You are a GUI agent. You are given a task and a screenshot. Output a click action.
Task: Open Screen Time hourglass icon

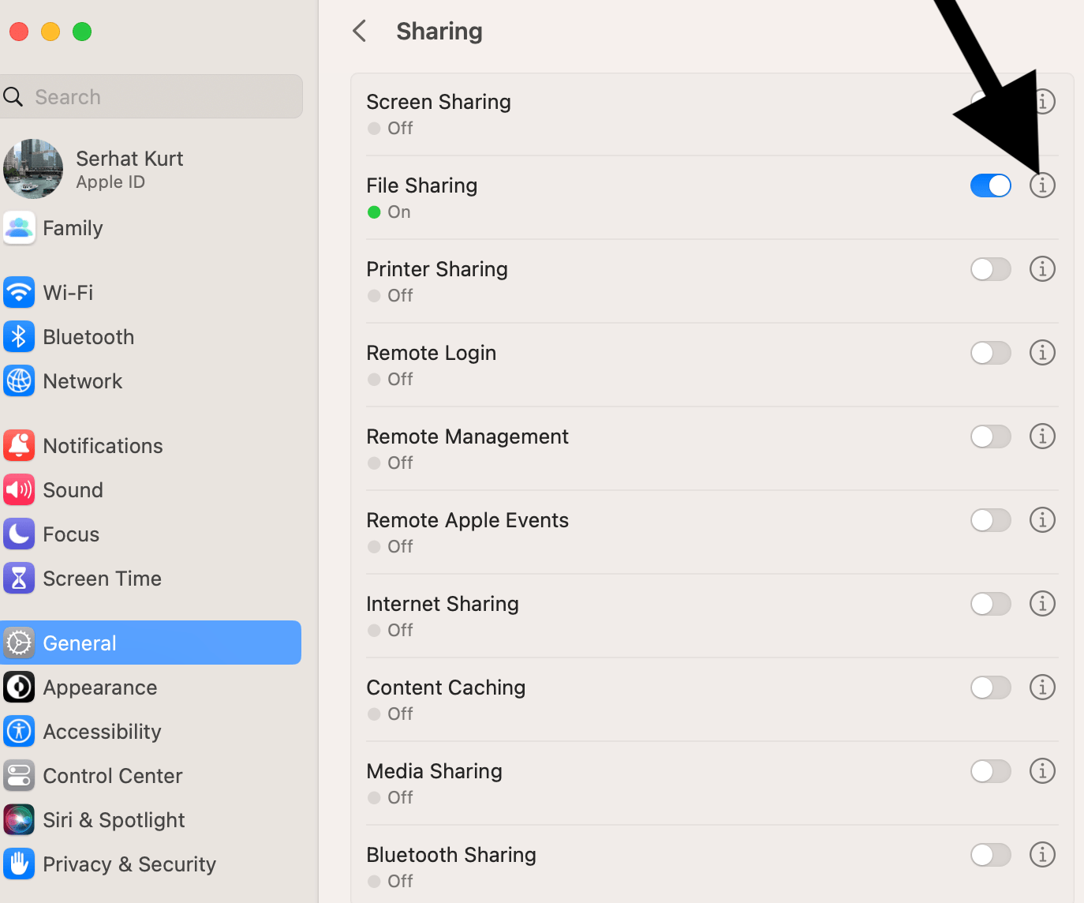click(19, 579)
